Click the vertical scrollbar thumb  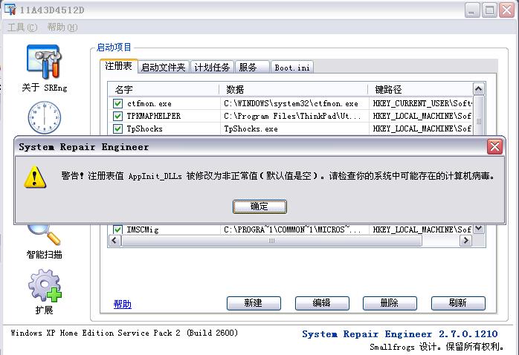pos(478,115)
